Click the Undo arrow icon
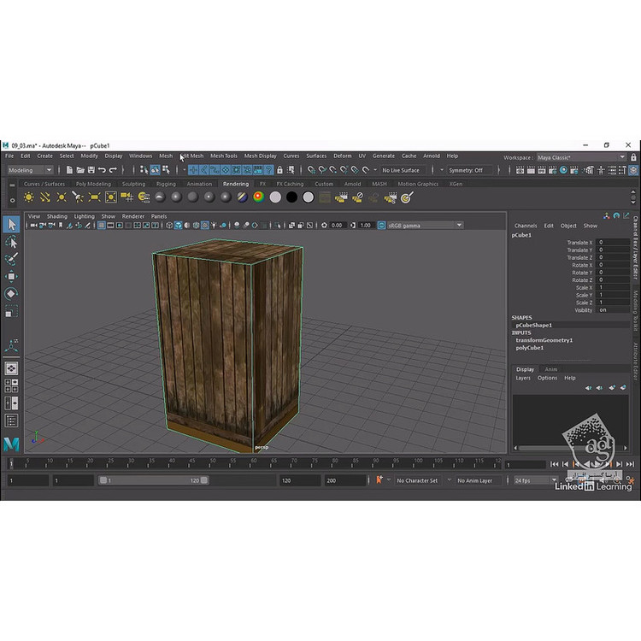 point(102,170)
